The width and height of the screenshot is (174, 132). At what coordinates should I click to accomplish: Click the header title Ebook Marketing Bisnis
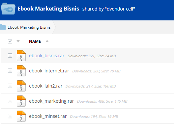(x=48, y=9)
